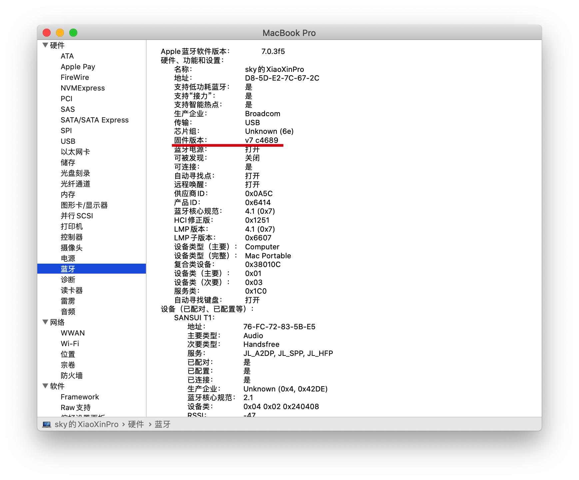This screenshot has height=480, width=579.
Task: Collapse the 软件 disclosure triangle
Action: click(x=45, y=386)
